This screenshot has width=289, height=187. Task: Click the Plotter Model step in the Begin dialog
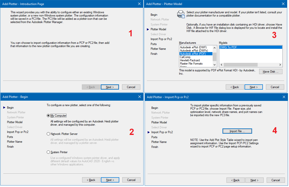coord(15,122)
